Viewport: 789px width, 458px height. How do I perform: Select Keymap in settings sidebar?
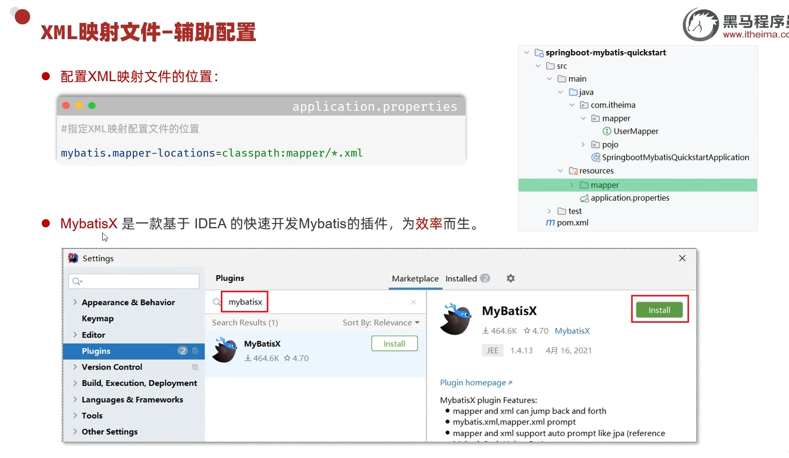(x=97, y=319)
